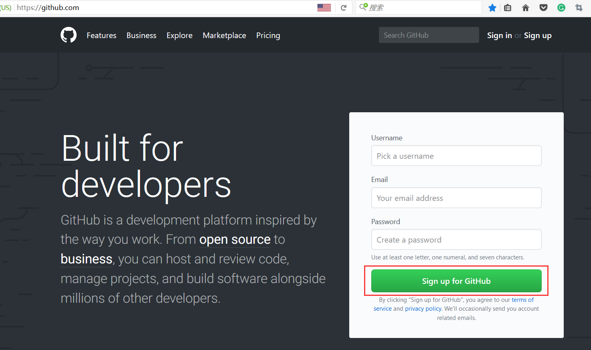Click the password requirements hint text
Viewport: 591px width, 350px height.
click(447, 257)
